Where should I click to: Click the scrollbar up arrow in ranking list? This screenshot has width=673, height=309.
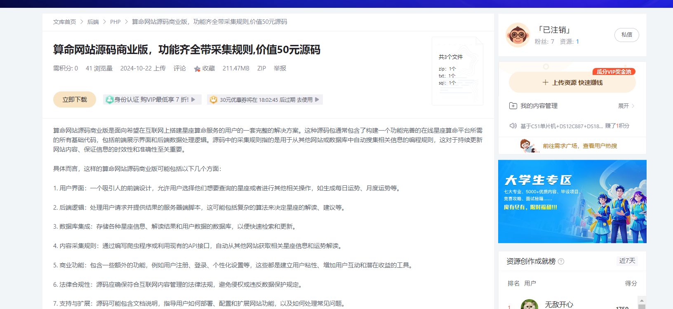642,300
